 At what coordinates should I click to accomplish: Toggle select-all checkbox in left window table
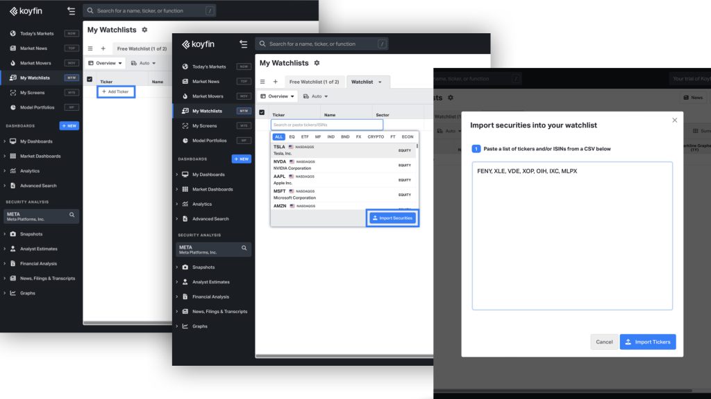(x=90, y=79)
